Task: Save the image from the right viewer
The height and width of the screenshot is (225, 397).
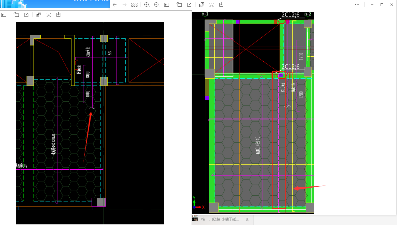Action: coord(221,5)
